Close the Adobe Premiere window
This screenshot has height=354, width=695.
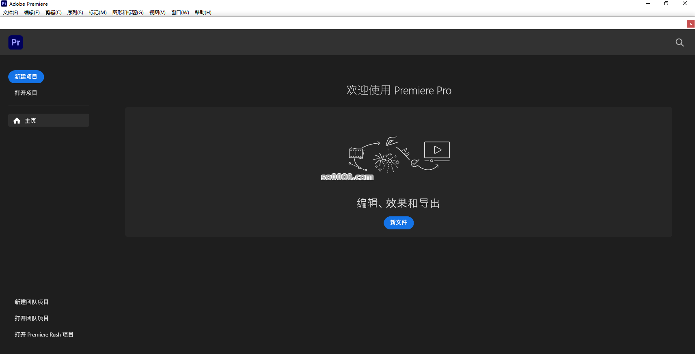[685, 4]
